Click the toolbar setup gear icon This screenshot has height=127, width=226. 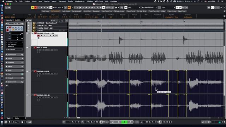tap(225, 8)
